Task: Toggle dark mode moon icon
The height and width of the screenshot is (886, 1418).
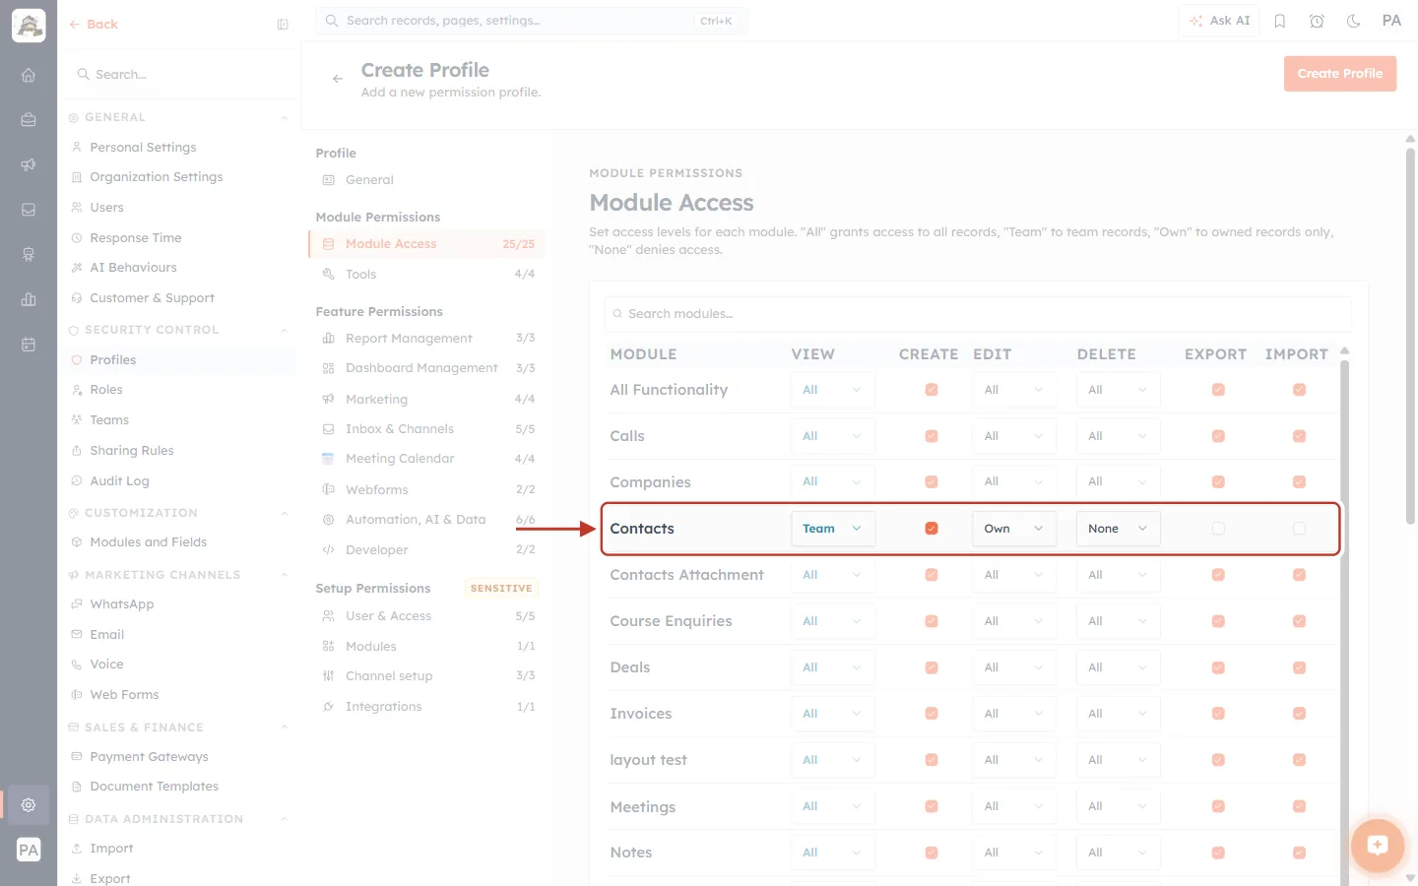Action: 1354,21
